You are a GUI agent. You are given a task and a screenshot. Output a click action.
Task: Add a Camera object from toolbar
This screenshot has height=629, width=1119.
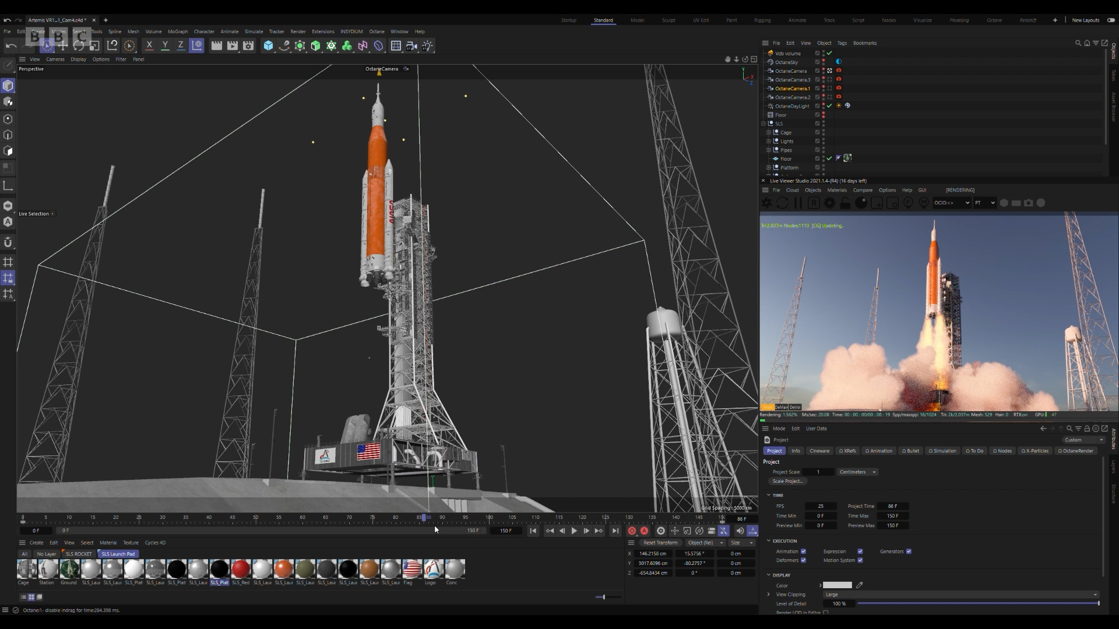point(411,45)
